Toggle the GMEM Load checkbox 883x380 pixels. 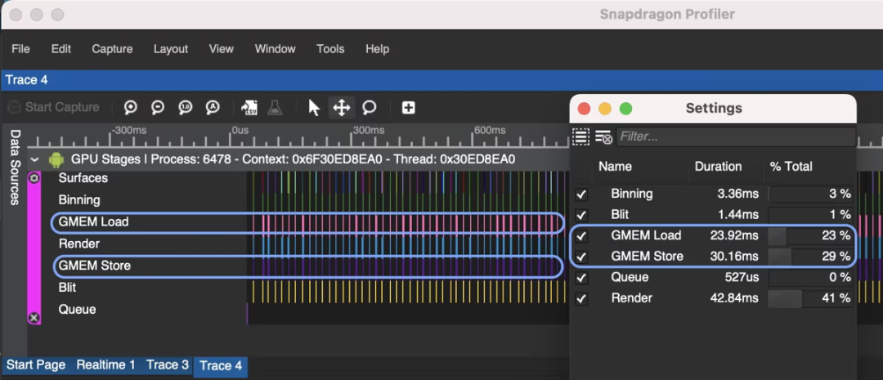(x=581, y=236)
